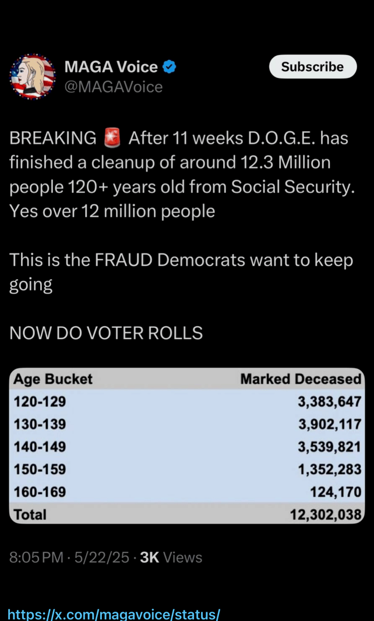Image resolution: width=374 pixels, height=621 pixels.
Task: Click the Total row showing 12,302,038
Action: coord(186,514)
